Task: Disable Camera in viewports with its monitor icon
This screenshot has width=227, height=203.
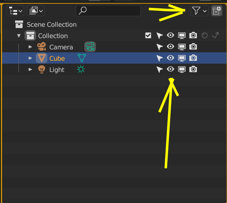Action: tap(182, 47)
